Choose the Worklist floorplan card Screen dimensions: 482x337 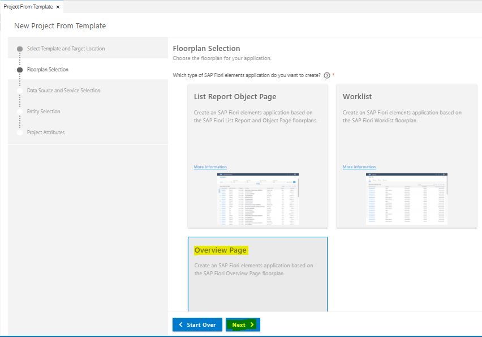(x=406, y=156)
